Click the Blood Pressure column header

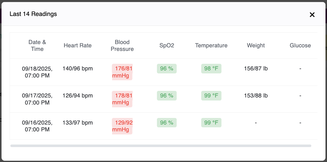(x=122, y=46)
